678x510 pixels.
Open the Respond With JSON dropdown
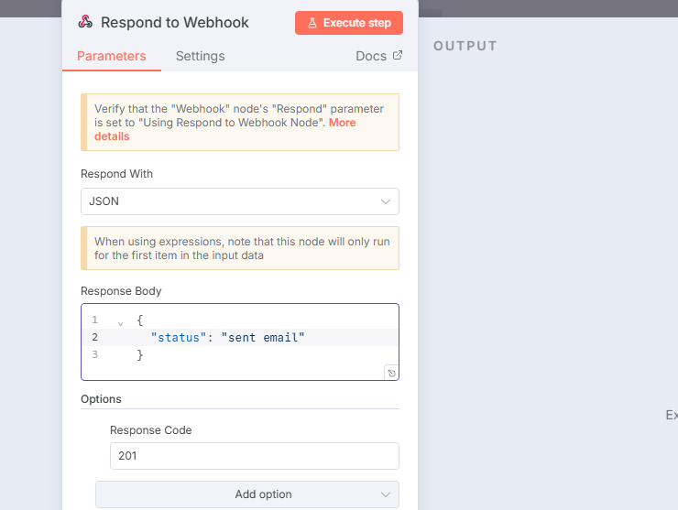click(240, 201)
